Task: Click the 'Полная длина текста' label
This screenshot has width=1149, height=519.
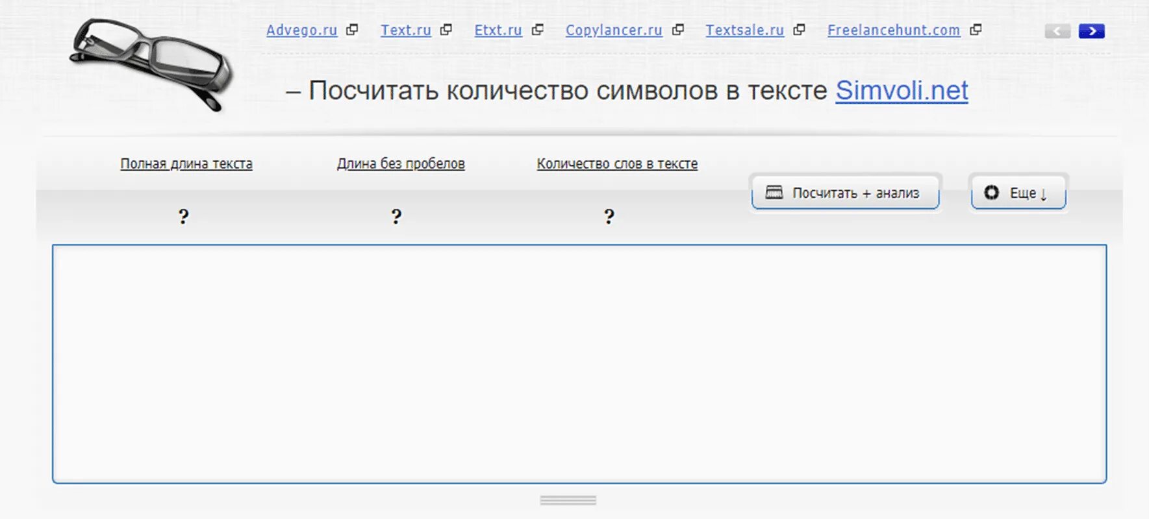Action: coord(186,163)
